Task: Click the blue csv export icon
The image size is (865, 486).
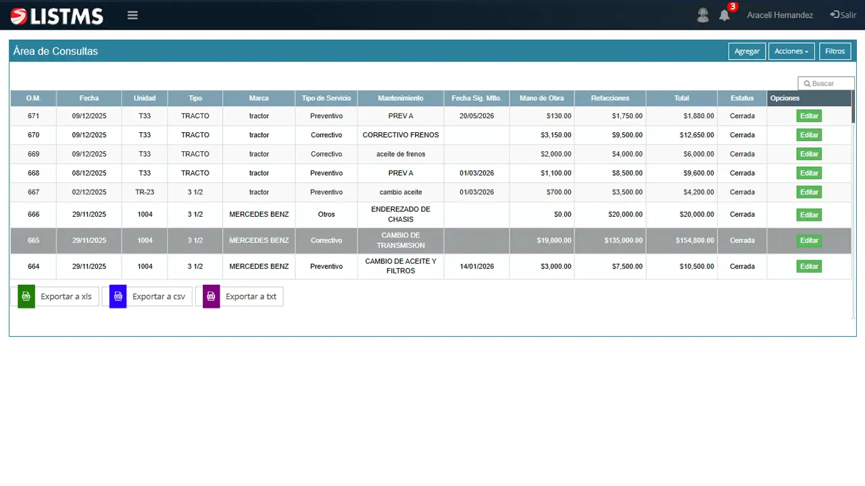Action: point(118,296)
